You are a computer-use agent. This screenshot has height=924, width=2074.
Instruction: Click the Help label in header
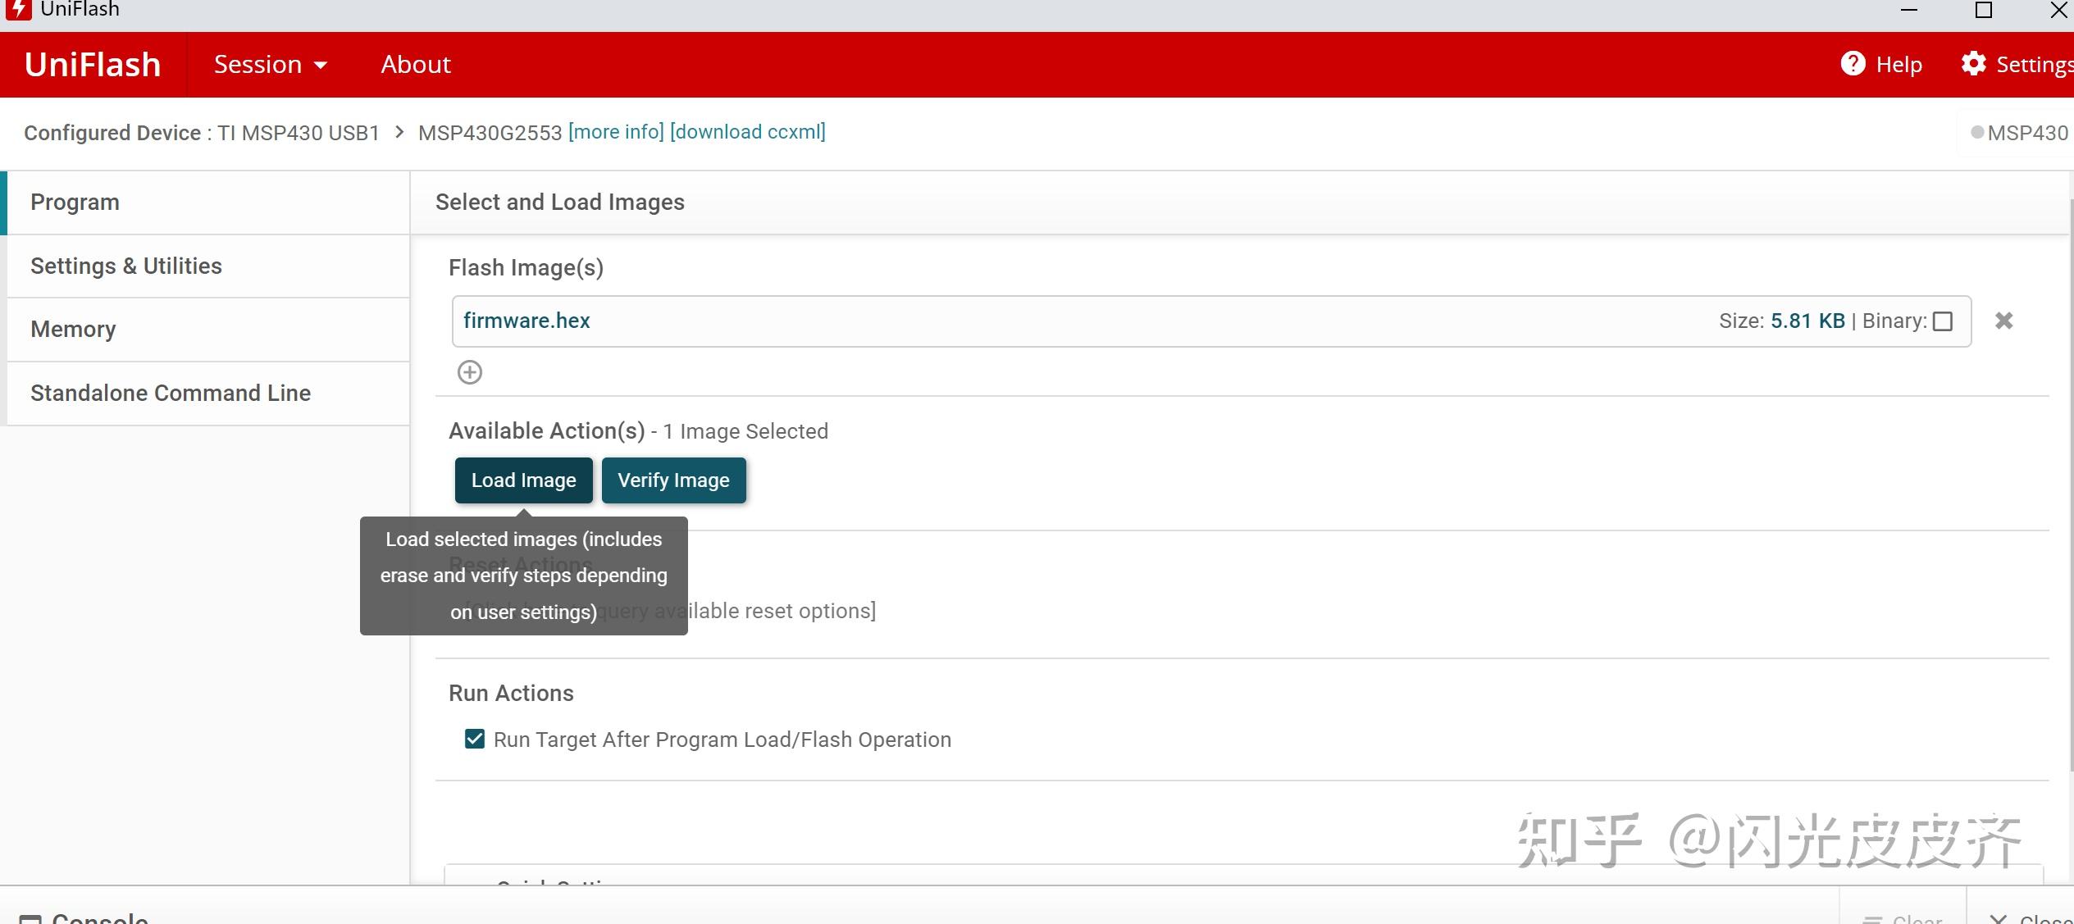click(x=1899, y=65)
